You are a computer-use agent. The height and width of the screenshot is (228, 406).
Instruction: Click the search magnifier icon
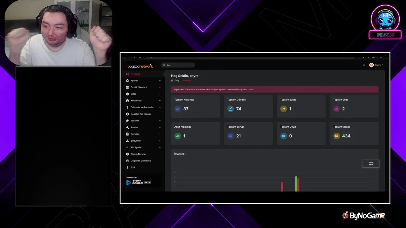pos(164,65)
